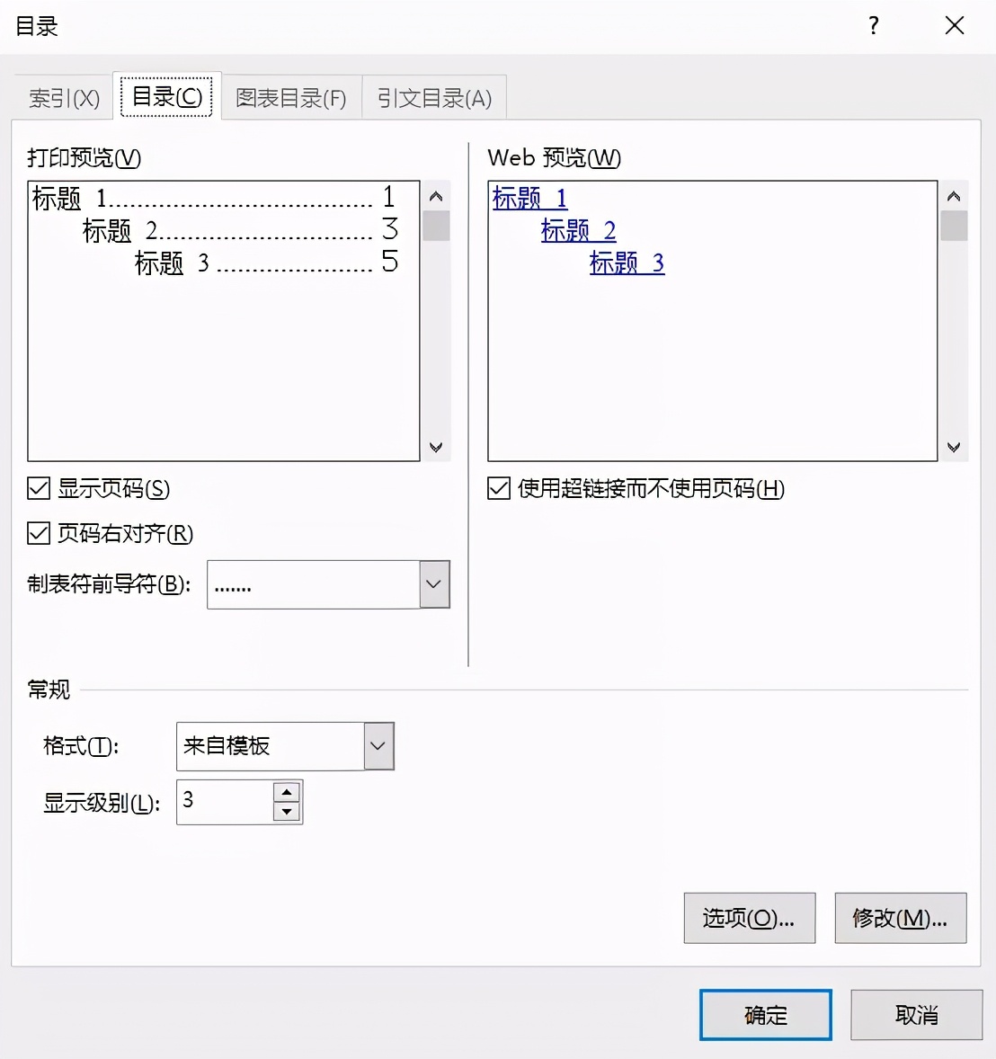Open the 引文目录 tab

[434, 98]
